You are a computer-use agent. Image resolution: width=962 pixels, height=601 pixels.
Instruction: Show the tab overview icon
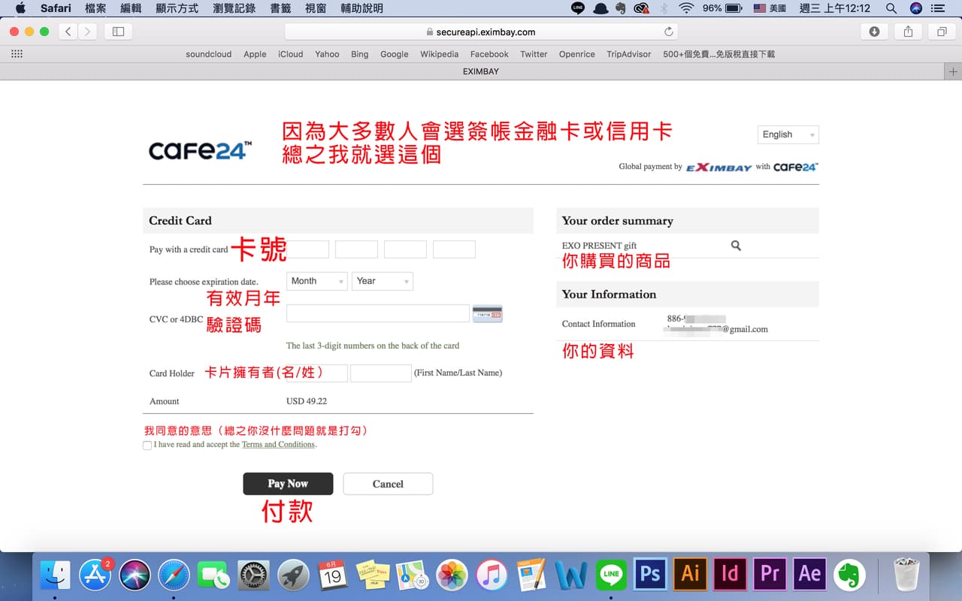(x=942, y=32)
